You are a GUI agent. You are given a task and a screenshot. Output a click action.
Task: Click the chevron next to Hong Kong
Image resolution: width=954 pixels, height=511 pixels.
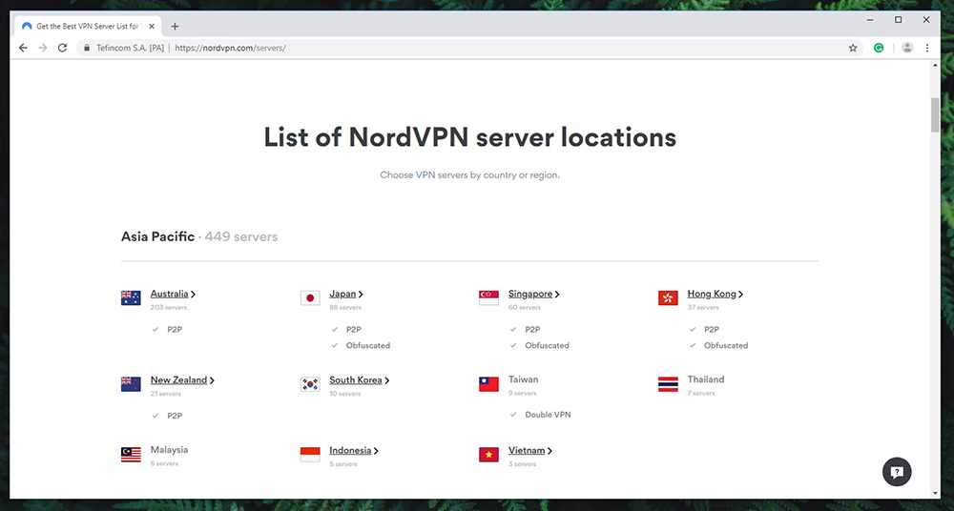(x=740, y=295)
